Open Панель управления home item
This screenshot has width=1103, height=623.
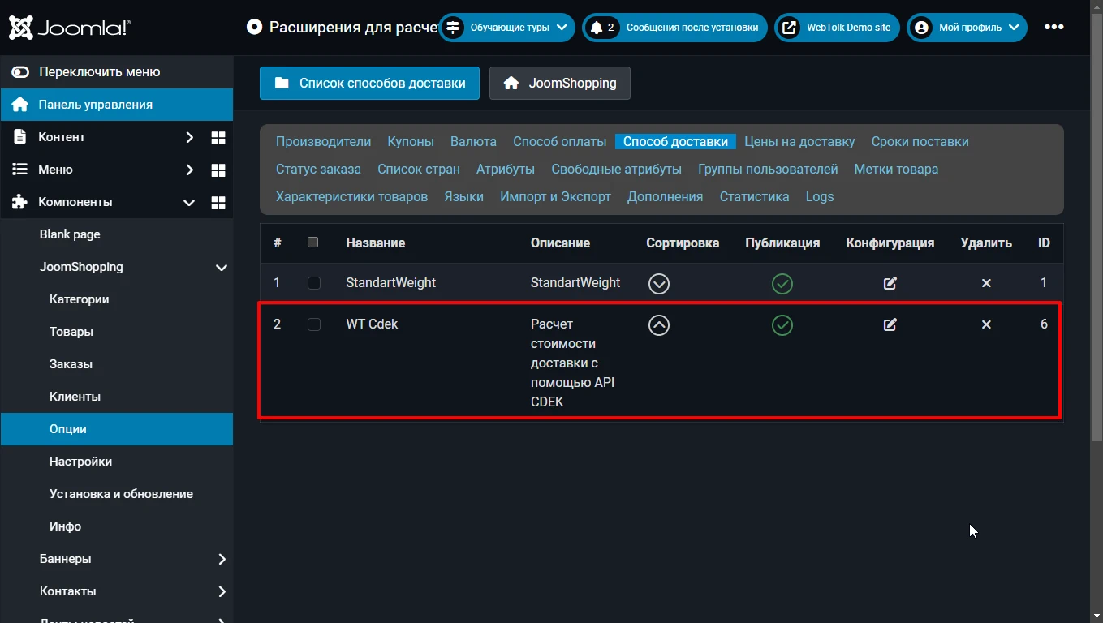point(116,105)
